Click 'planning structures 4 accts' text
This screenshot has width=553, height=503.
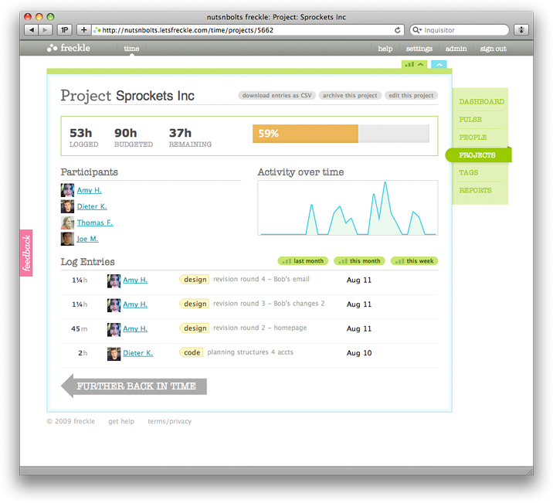click(x=250, y=352)
